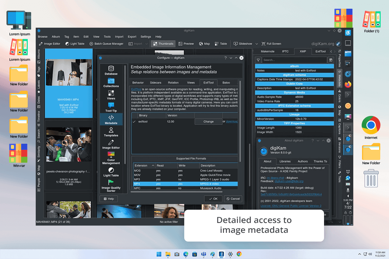Open the Similarity left sidebar tab
389x259 pixels.
point(39,154)
